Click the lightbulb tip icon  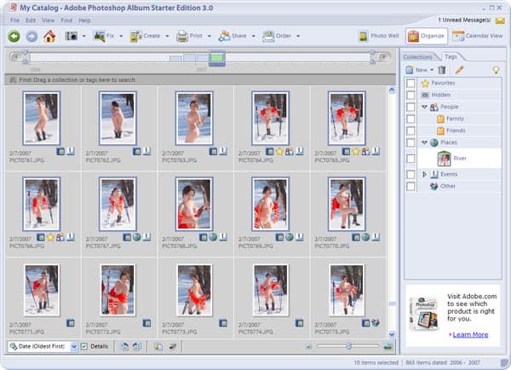click(496, 70)
